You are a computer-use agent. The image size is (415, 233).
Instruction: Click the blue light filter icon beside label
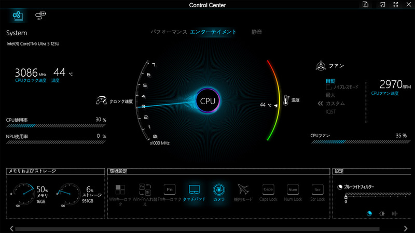[340, 187]
